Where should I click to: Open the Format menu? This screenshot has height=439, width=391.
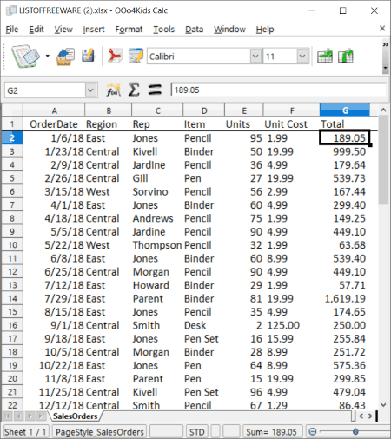[x=129, y=30]
